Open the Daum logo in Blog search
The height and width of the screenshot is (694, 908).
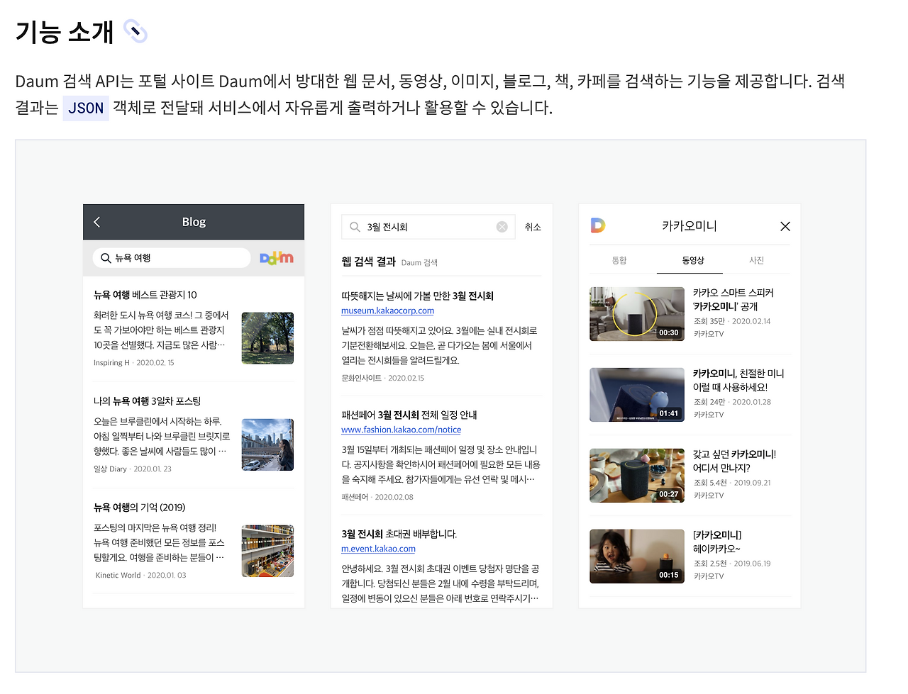[x=277, y=258]
